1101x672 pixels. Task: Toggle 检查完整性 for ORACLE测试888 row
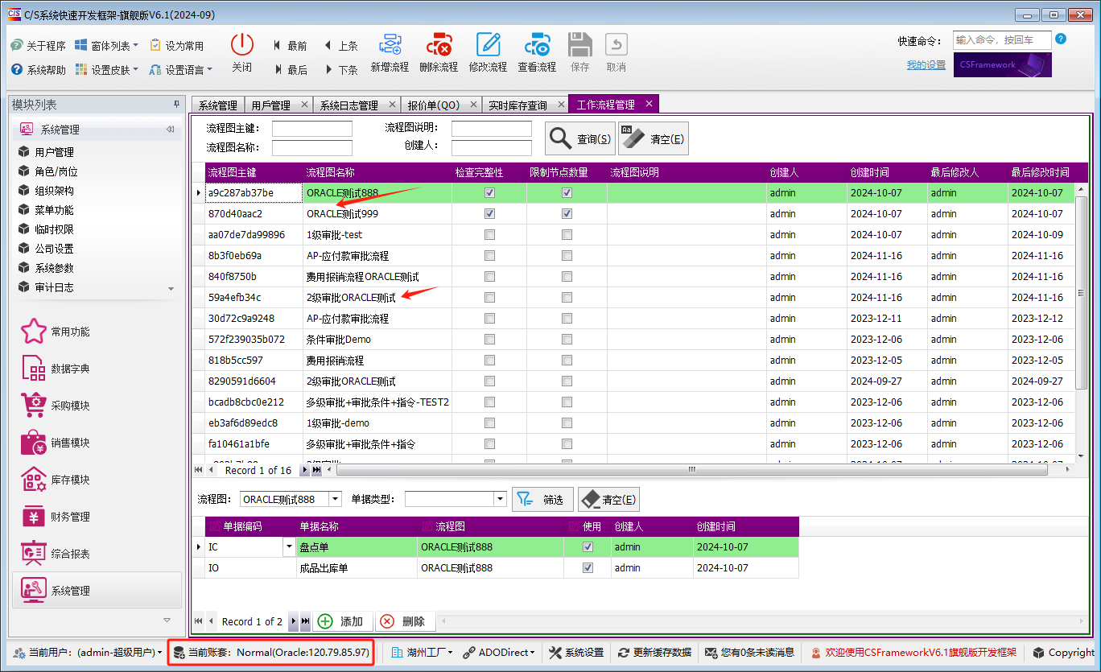(x=489, y=193)
